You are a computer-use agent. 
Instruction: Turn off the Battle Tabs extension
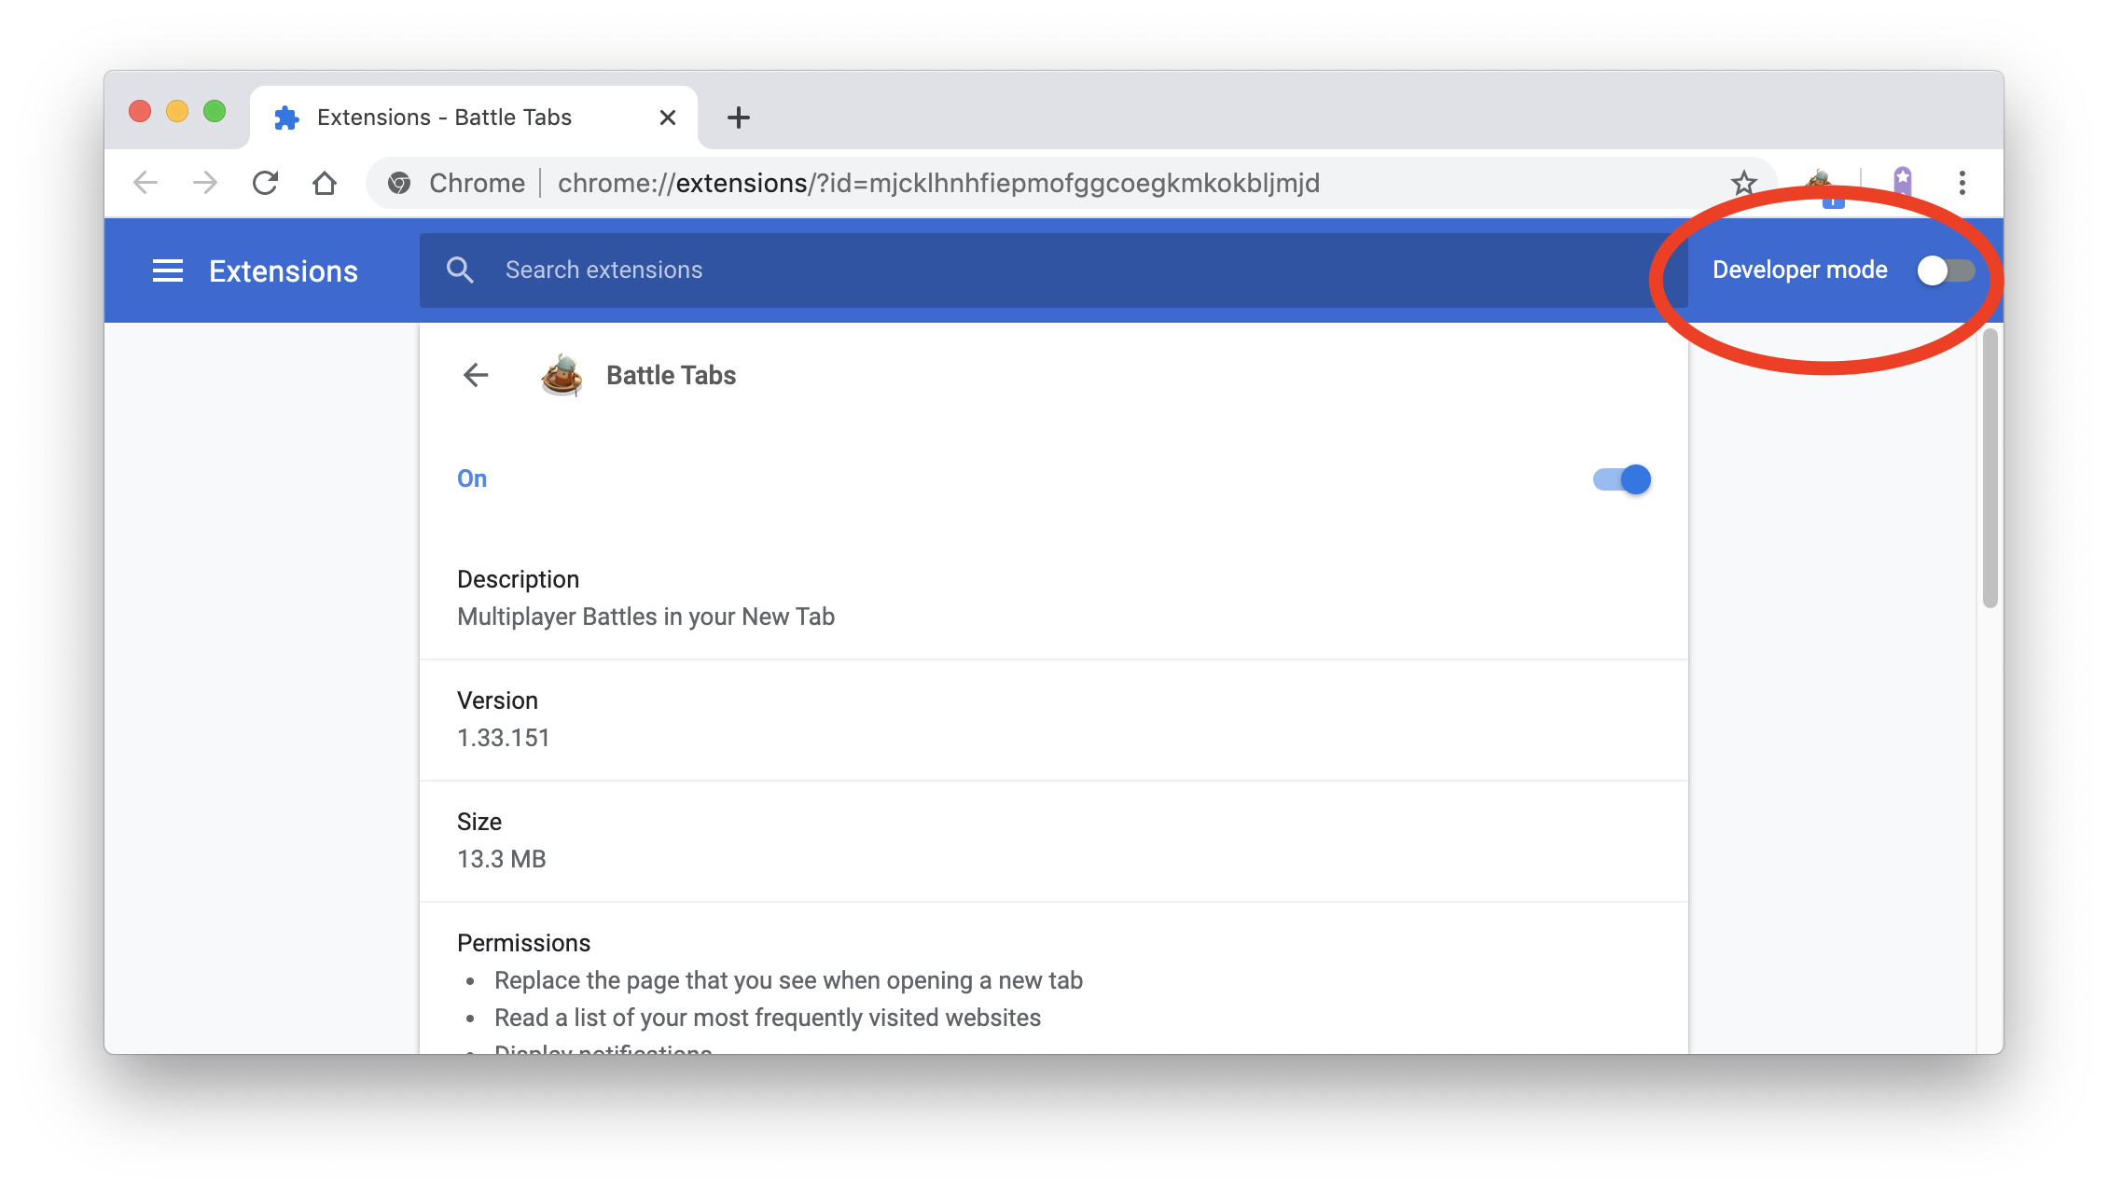(x=1622, y=479)
